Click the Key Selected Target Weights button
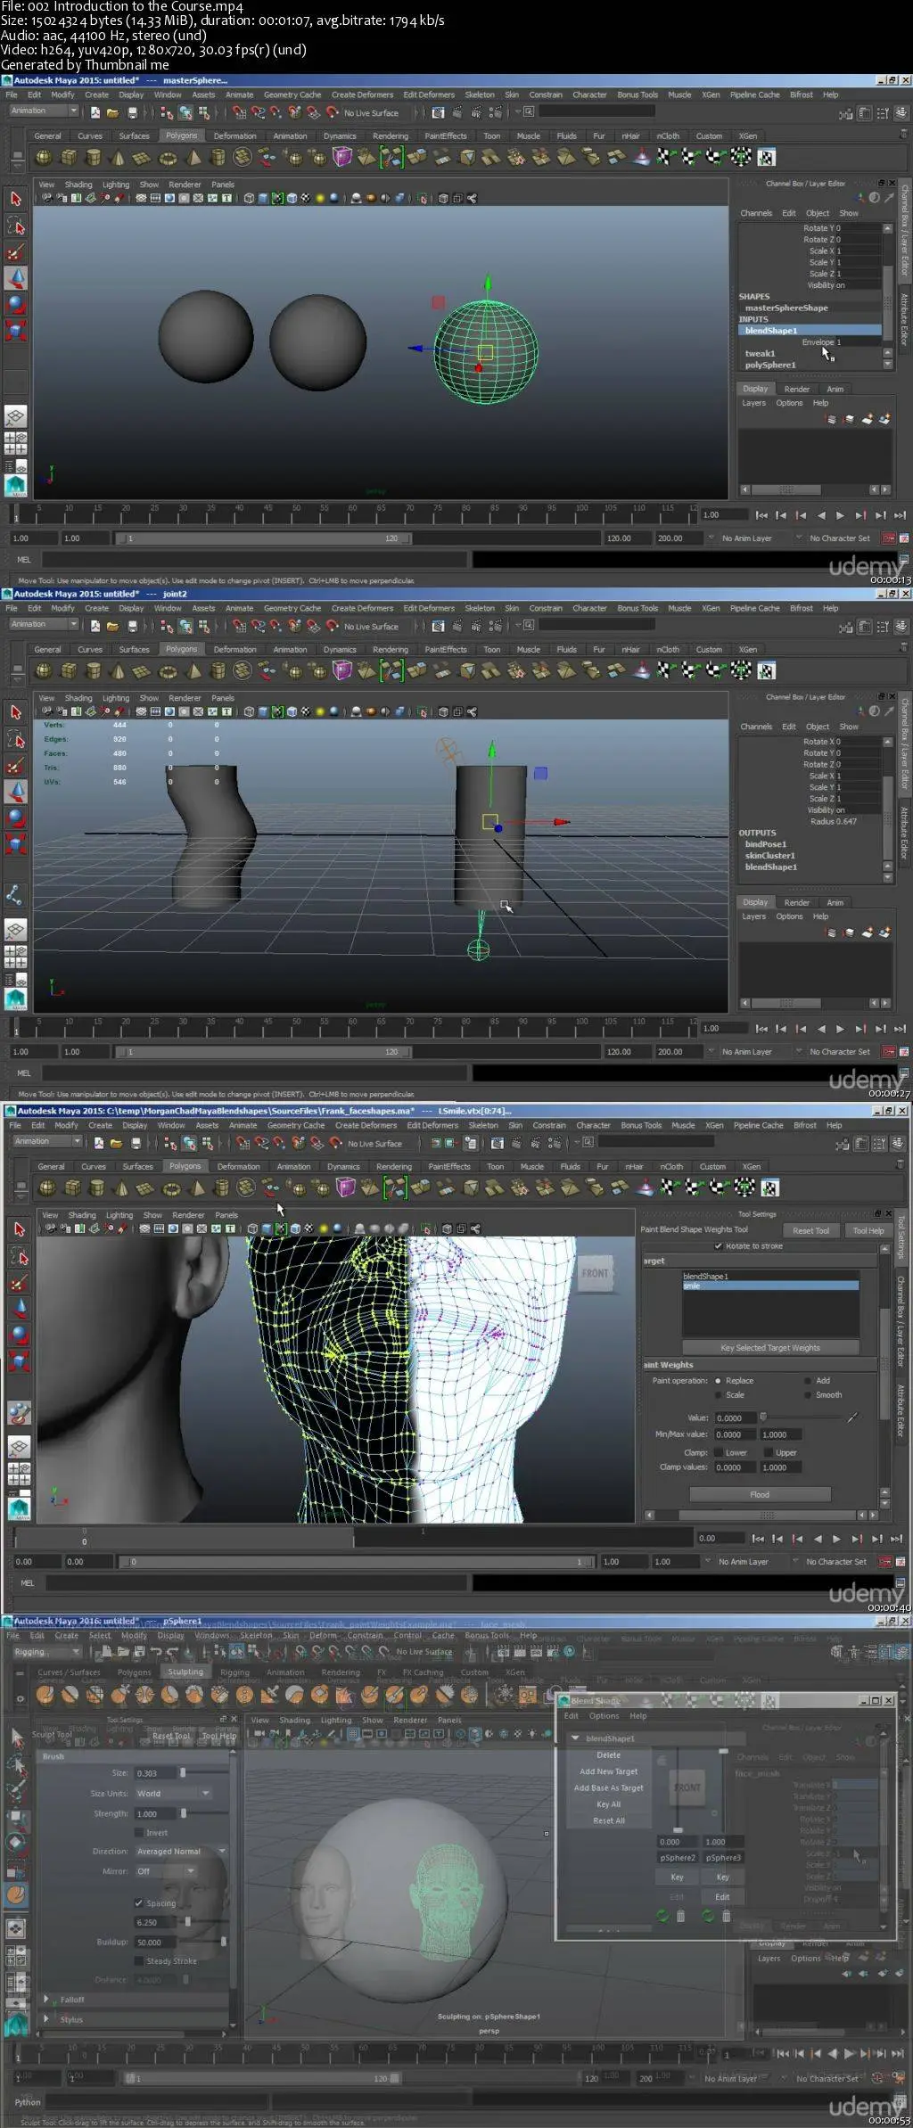Image resolution: width=913 pixels, height=2128 pixels. pos(769,1348)
